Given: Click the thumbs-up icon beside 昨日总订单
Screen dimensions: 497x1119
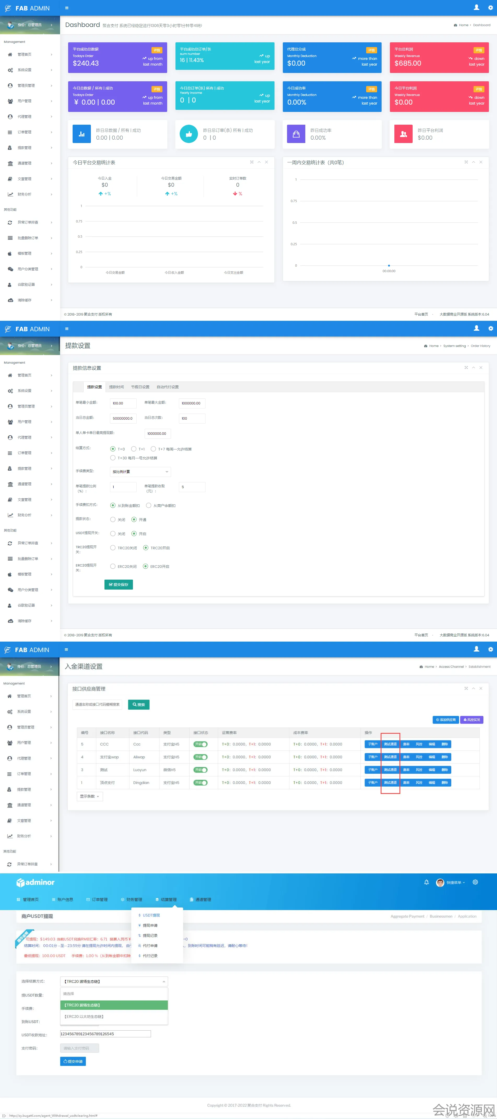Looking at the screenshot, I should click(189, 134).
